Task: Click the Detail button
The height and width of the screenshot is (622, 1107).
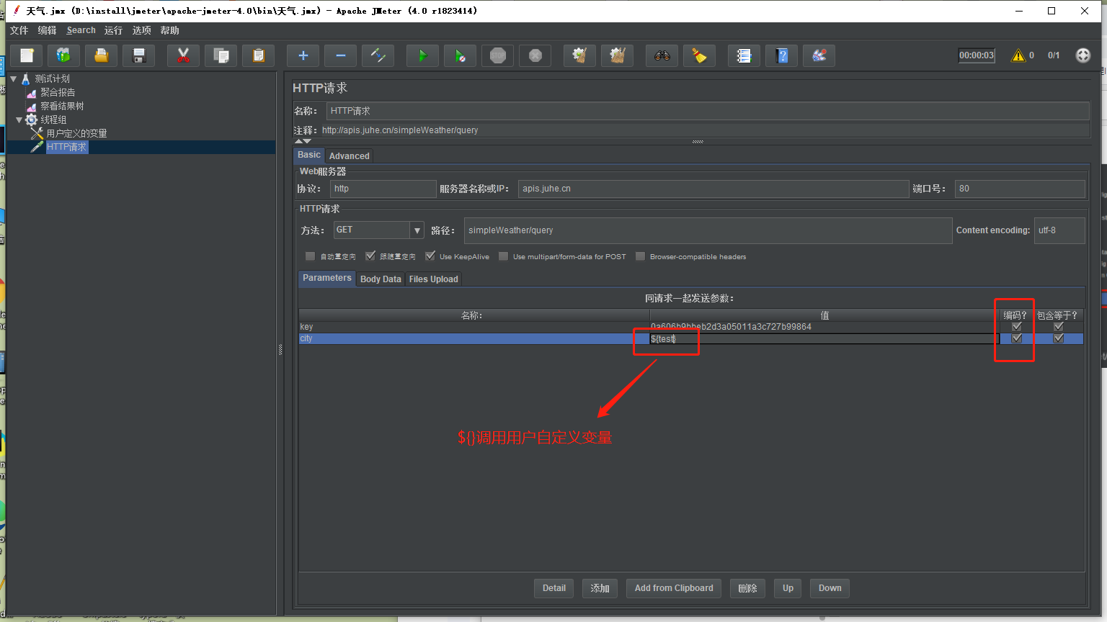Action: coord(554,588)
